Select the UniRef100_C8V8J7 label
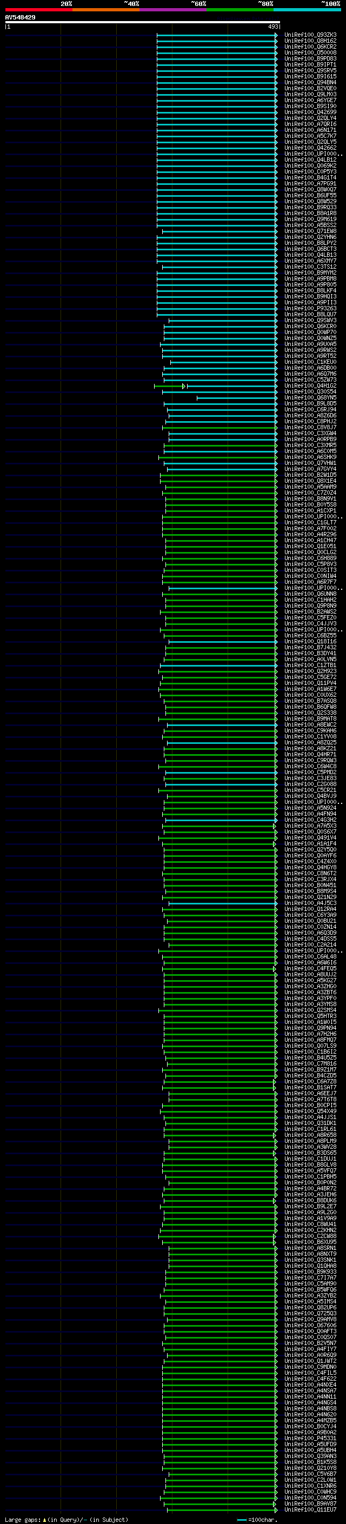 pyautogui.click(x=310, y=428)
